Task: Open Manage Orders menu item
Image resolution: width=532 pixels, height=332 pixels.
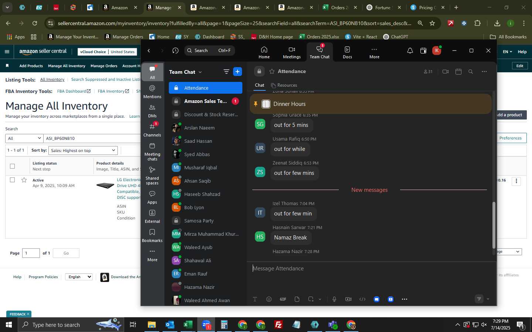Action: pyautogui.click(x=104, y=66)
